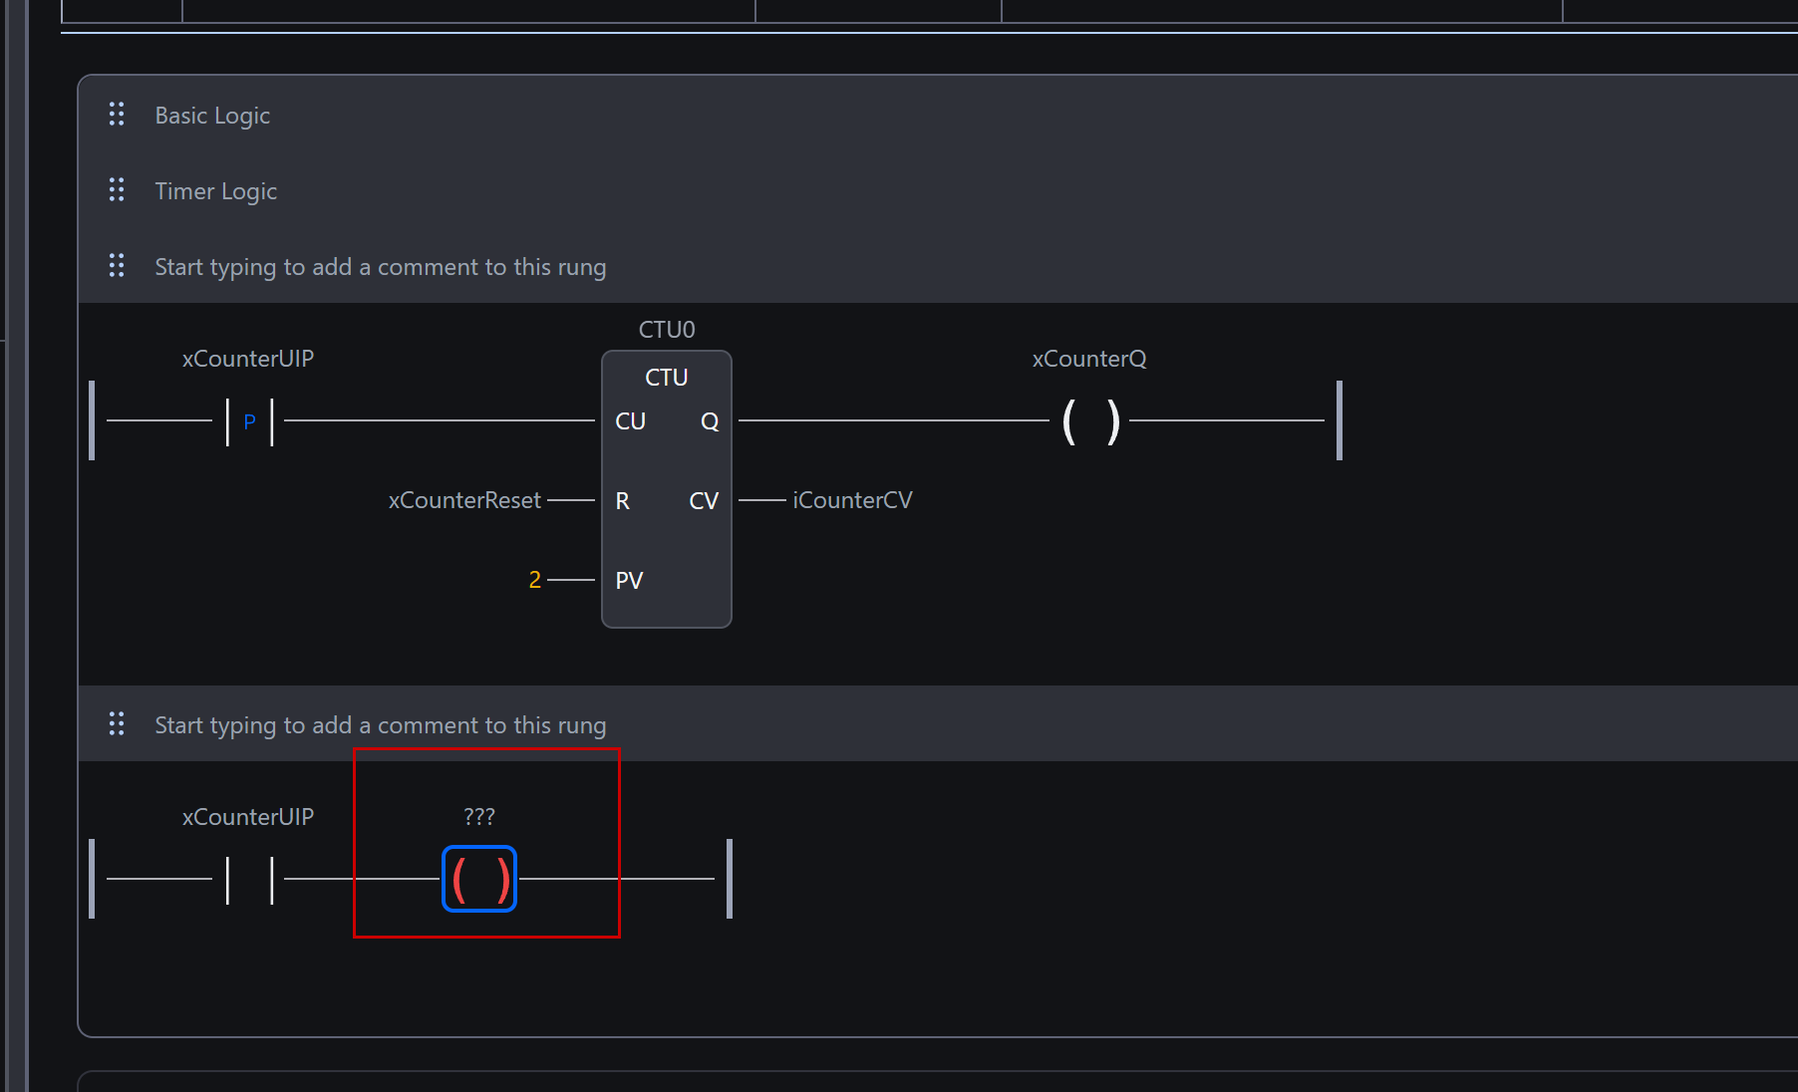Screen dimensions: 1798x1092
Task: Click the xCounterUIP label above the P contact
Action: (x=248, y=359)
